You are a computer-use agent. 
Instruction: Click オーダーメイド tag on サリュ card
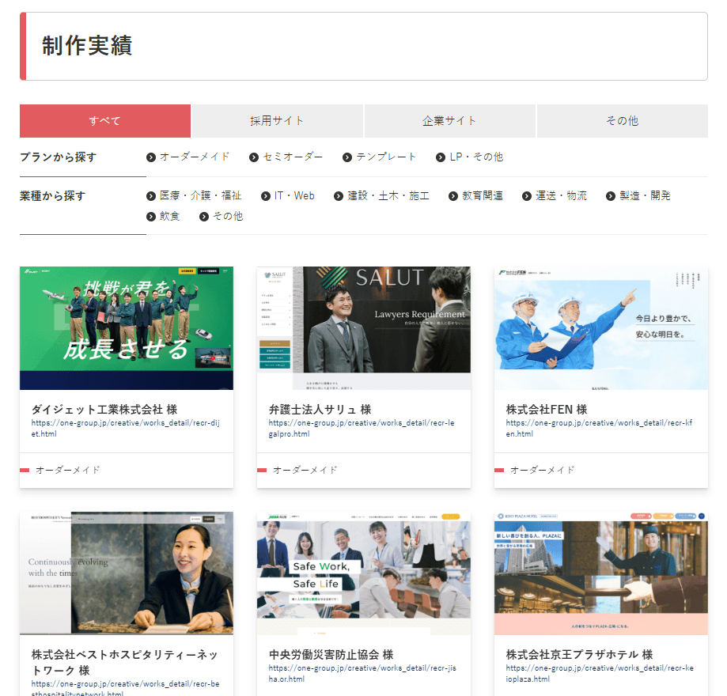305,470
